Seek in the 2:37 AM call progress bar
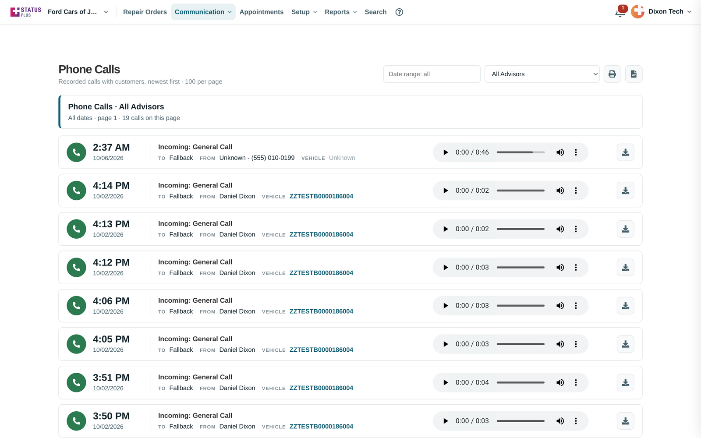Screen dimensions: 701x438 pyautogui.click(x=520, y=152)
